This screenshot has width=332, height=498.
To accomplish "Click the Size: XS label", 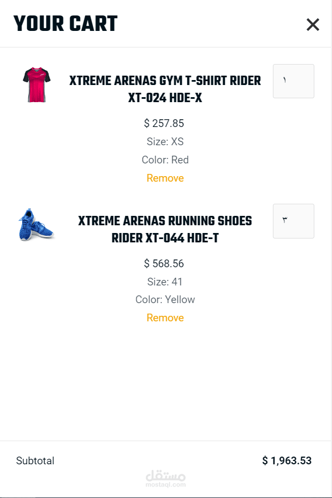I will (x=165, y=142).
